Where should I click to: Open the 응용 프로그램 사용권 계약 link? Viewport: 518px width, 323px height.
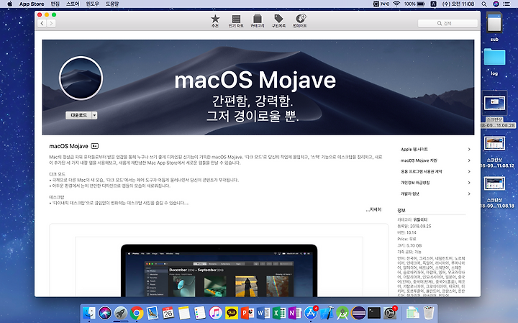[421, 171]
